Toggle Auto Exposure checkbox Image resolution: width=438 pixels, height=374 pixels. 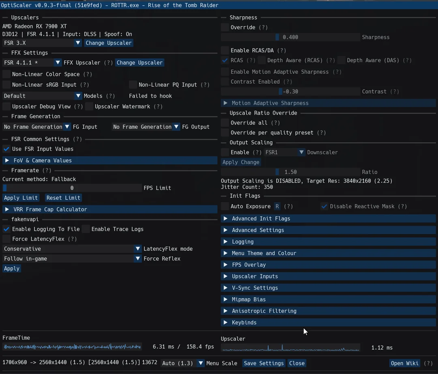(x=225, y=207)
